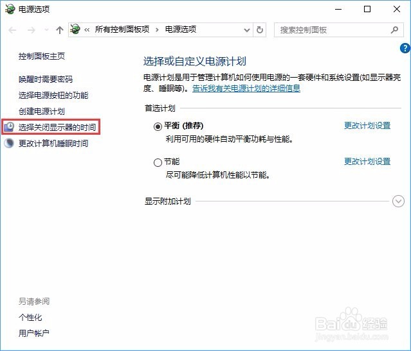Click the moon icon beside 更改计算机睡眠时间
The image size is (411, 351).
[9, 143]
